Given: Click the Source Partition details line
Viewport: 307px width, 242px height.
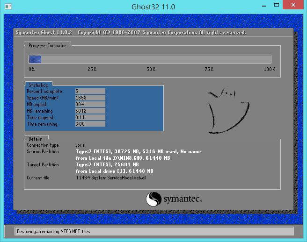Looking at the screenshot, I should [138, 152].
